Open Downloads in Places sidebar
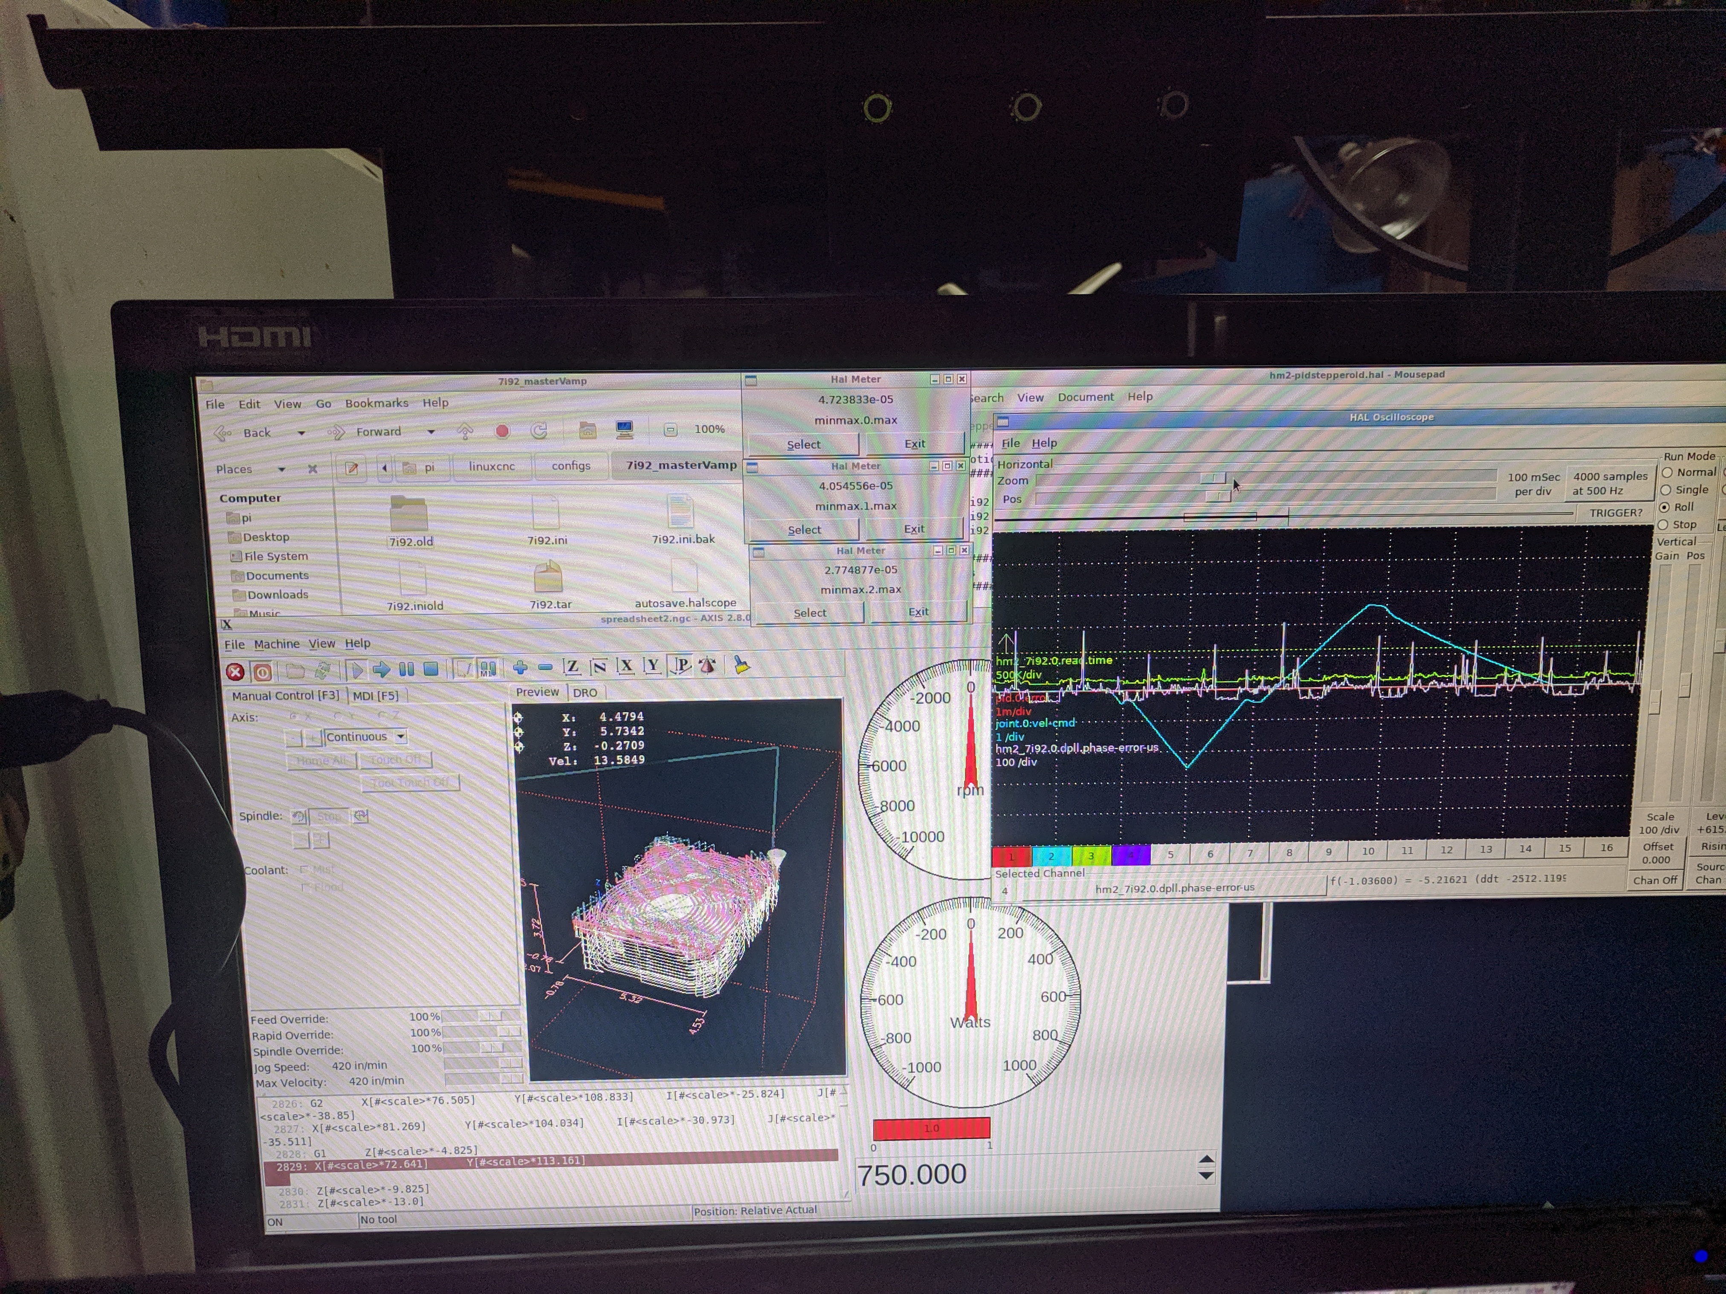The width and height of the screenshot is (1726, 1294). click(272, 595)
